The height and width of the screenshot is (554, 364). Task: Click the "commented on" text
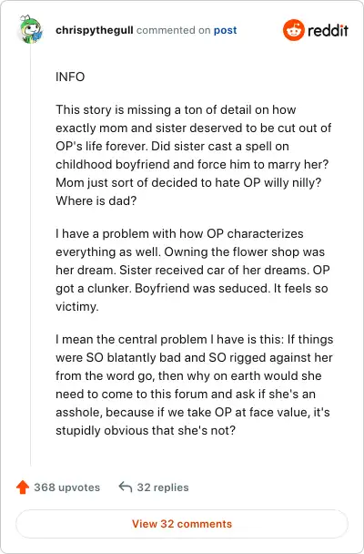point(174,30)
